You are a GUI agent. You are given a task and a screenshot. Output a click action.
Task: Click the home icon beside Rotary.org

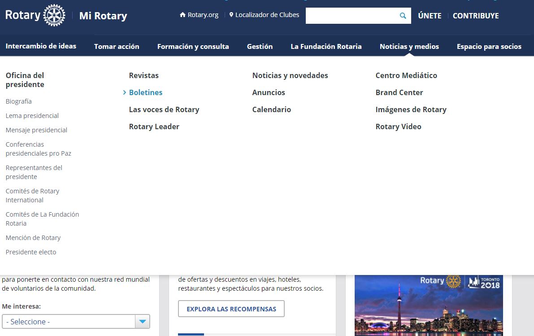182,15
